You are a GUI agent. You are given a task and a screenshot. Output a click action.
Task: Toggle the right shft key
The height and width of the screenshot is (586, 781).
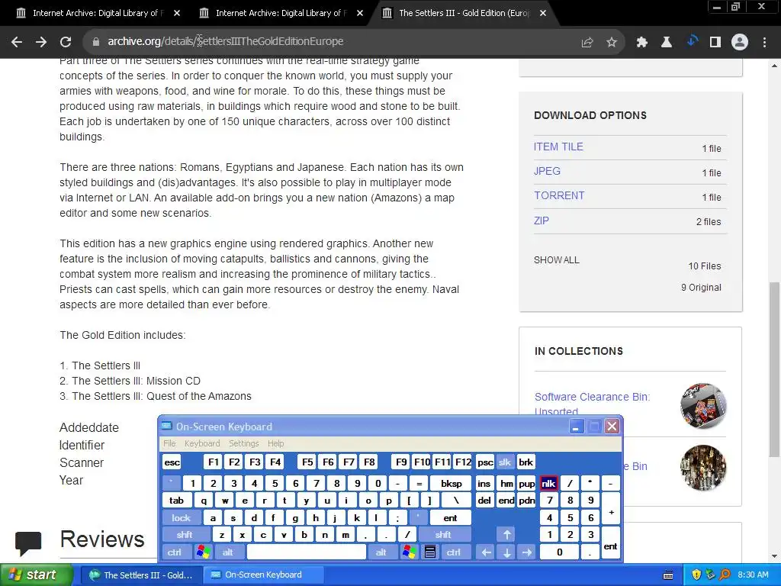point(443,535)
